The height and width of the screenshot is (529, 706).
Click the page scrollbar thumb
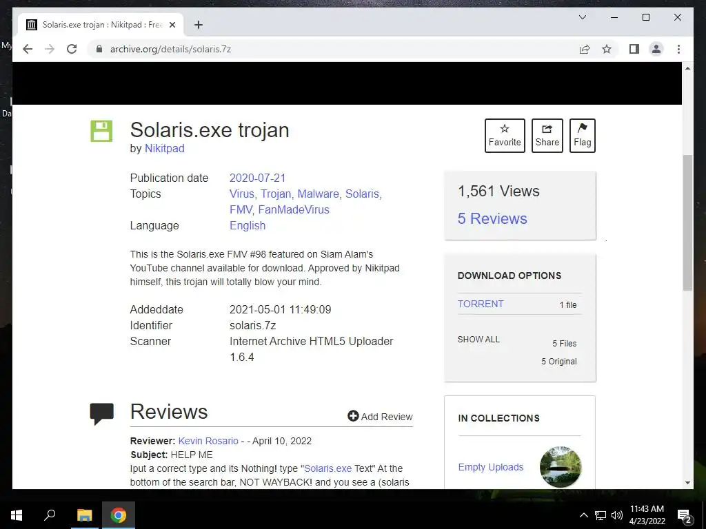coord(687,222)
